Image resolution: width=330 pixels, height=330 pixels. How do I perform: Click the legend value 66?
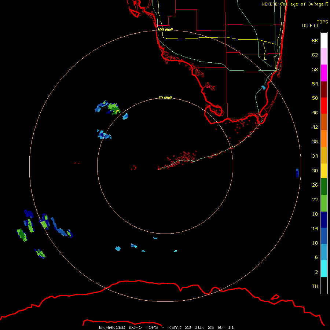pos(315,40)
